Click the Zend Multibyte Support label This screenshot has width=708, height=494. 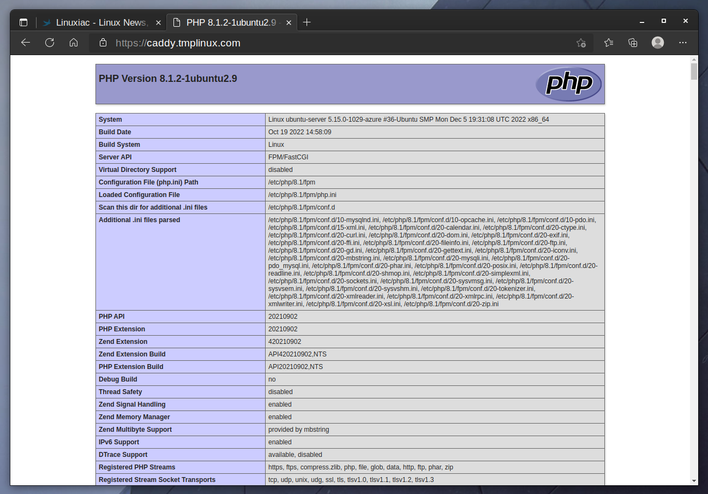point(135,430)
